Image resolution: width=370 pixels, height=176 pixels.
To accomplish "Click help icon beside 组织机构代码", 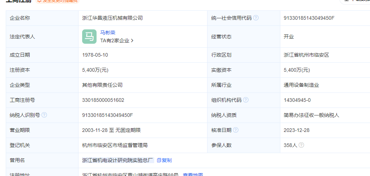I will click(246, 100).
